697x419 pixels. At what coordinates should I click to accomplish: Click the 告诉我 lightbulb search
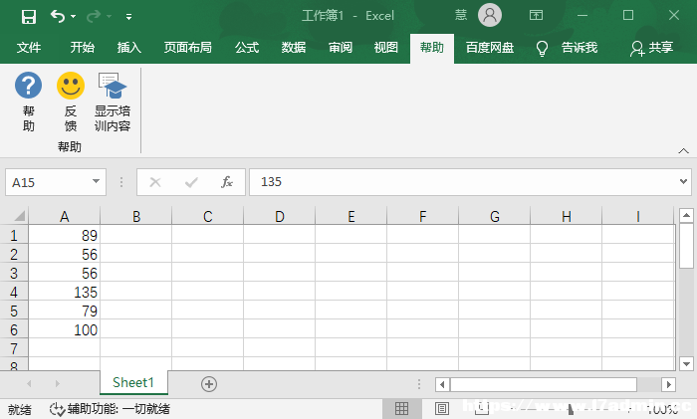pyautogui.click(x=567, y=48)
